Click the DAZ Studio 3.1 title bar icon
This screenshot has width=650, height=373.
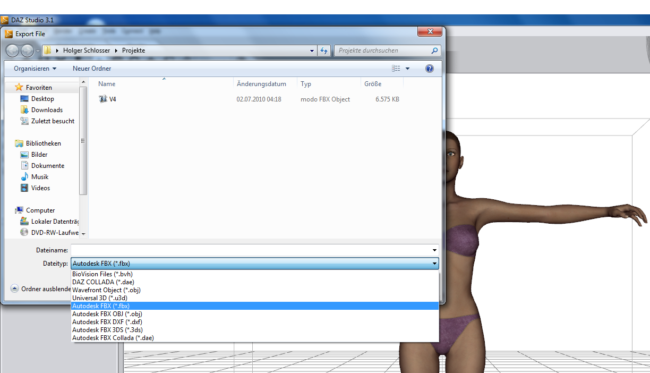pos(5,20)
